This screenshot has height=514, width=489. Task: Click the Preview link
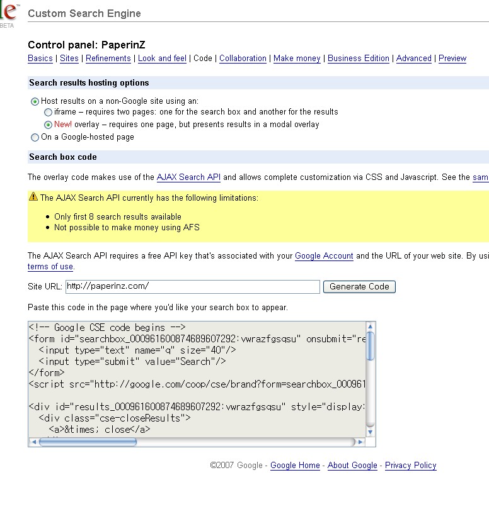click(452, 59)
